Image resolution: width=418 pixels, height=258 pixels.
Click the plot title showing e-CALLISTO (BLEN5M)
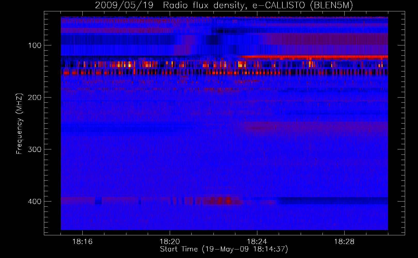pyautogui.click(x=224, y=5)
